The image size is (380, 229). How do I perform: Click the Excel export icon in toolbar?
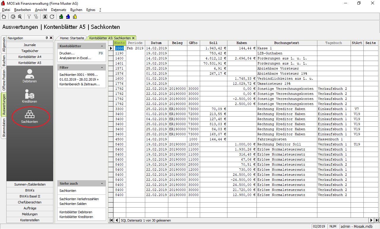coord(45,17)
